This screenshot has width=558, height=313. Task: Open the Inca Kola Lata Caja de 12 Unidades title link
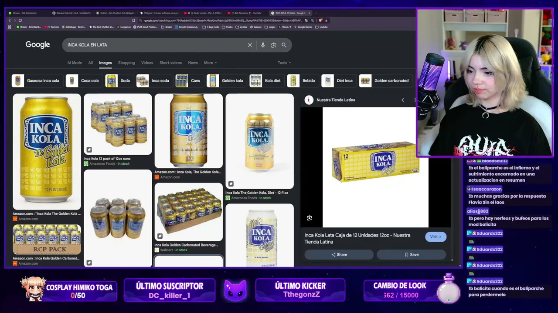click(357, 238)
